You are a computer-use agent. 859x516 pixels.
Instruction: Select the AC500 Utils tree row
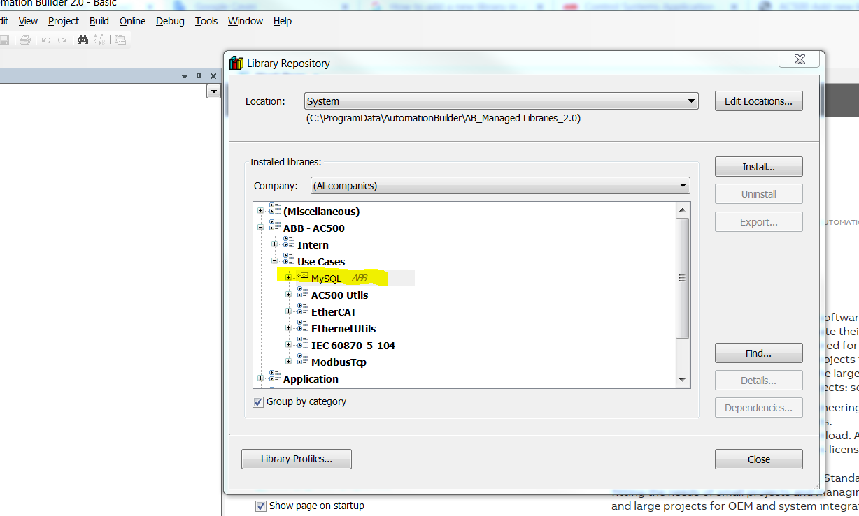tap(339, 295)
